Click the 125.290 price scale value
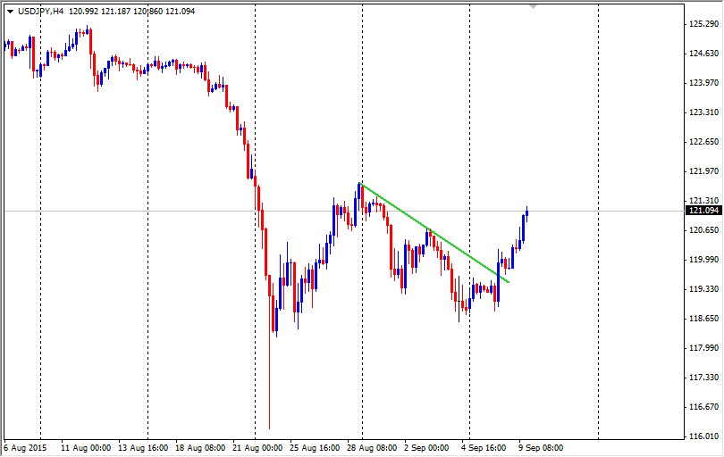 point(703,24)
